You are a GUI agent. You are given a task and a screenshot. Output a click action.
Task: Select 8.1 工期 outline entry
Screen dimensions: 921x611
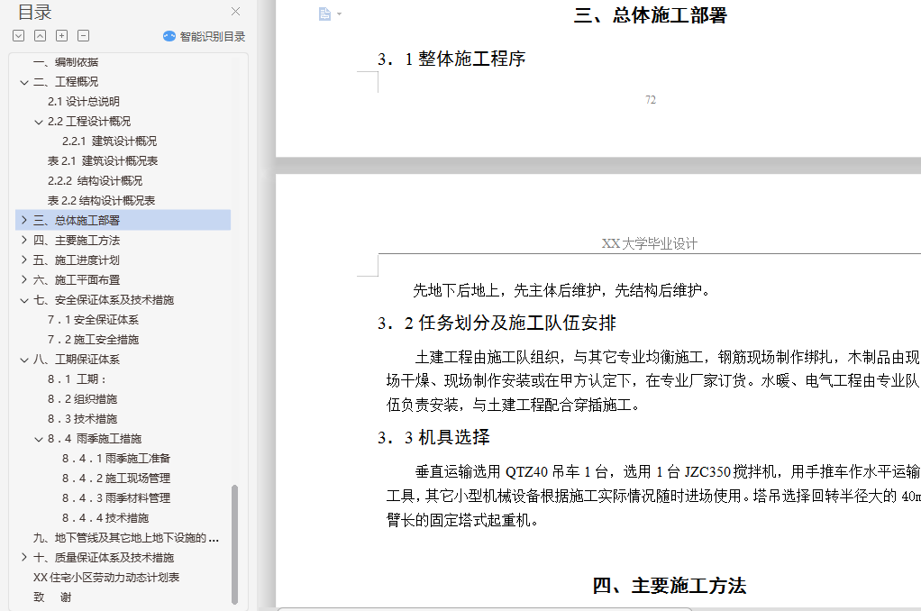point(77,379)
